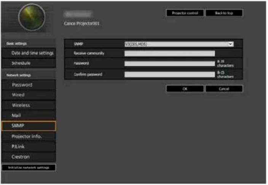Click the Canon Projector001 name text
This screenshot has height=185, width=268.
click(x=82, y=23)
